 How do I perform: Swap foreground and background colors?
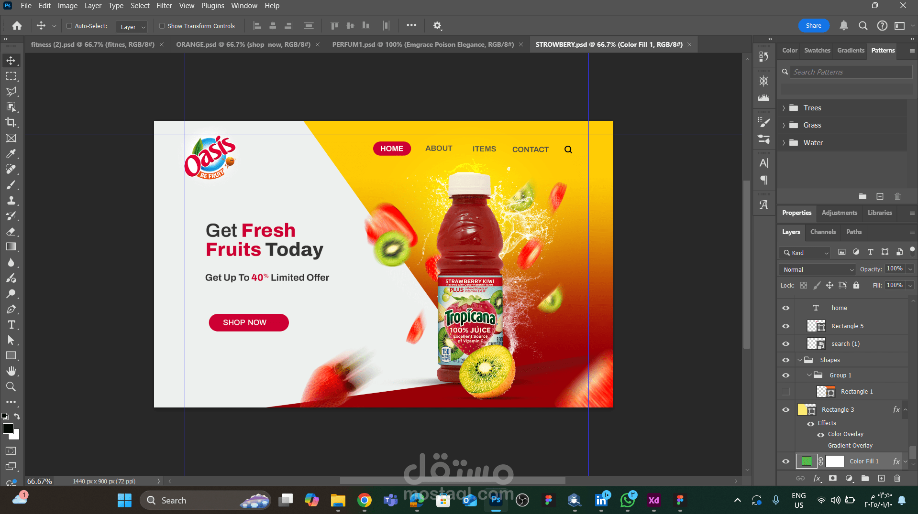[17, 417]
